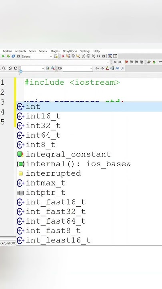Click the Step into instruction debug icon

pyautogui.click(x=94, y=56)
